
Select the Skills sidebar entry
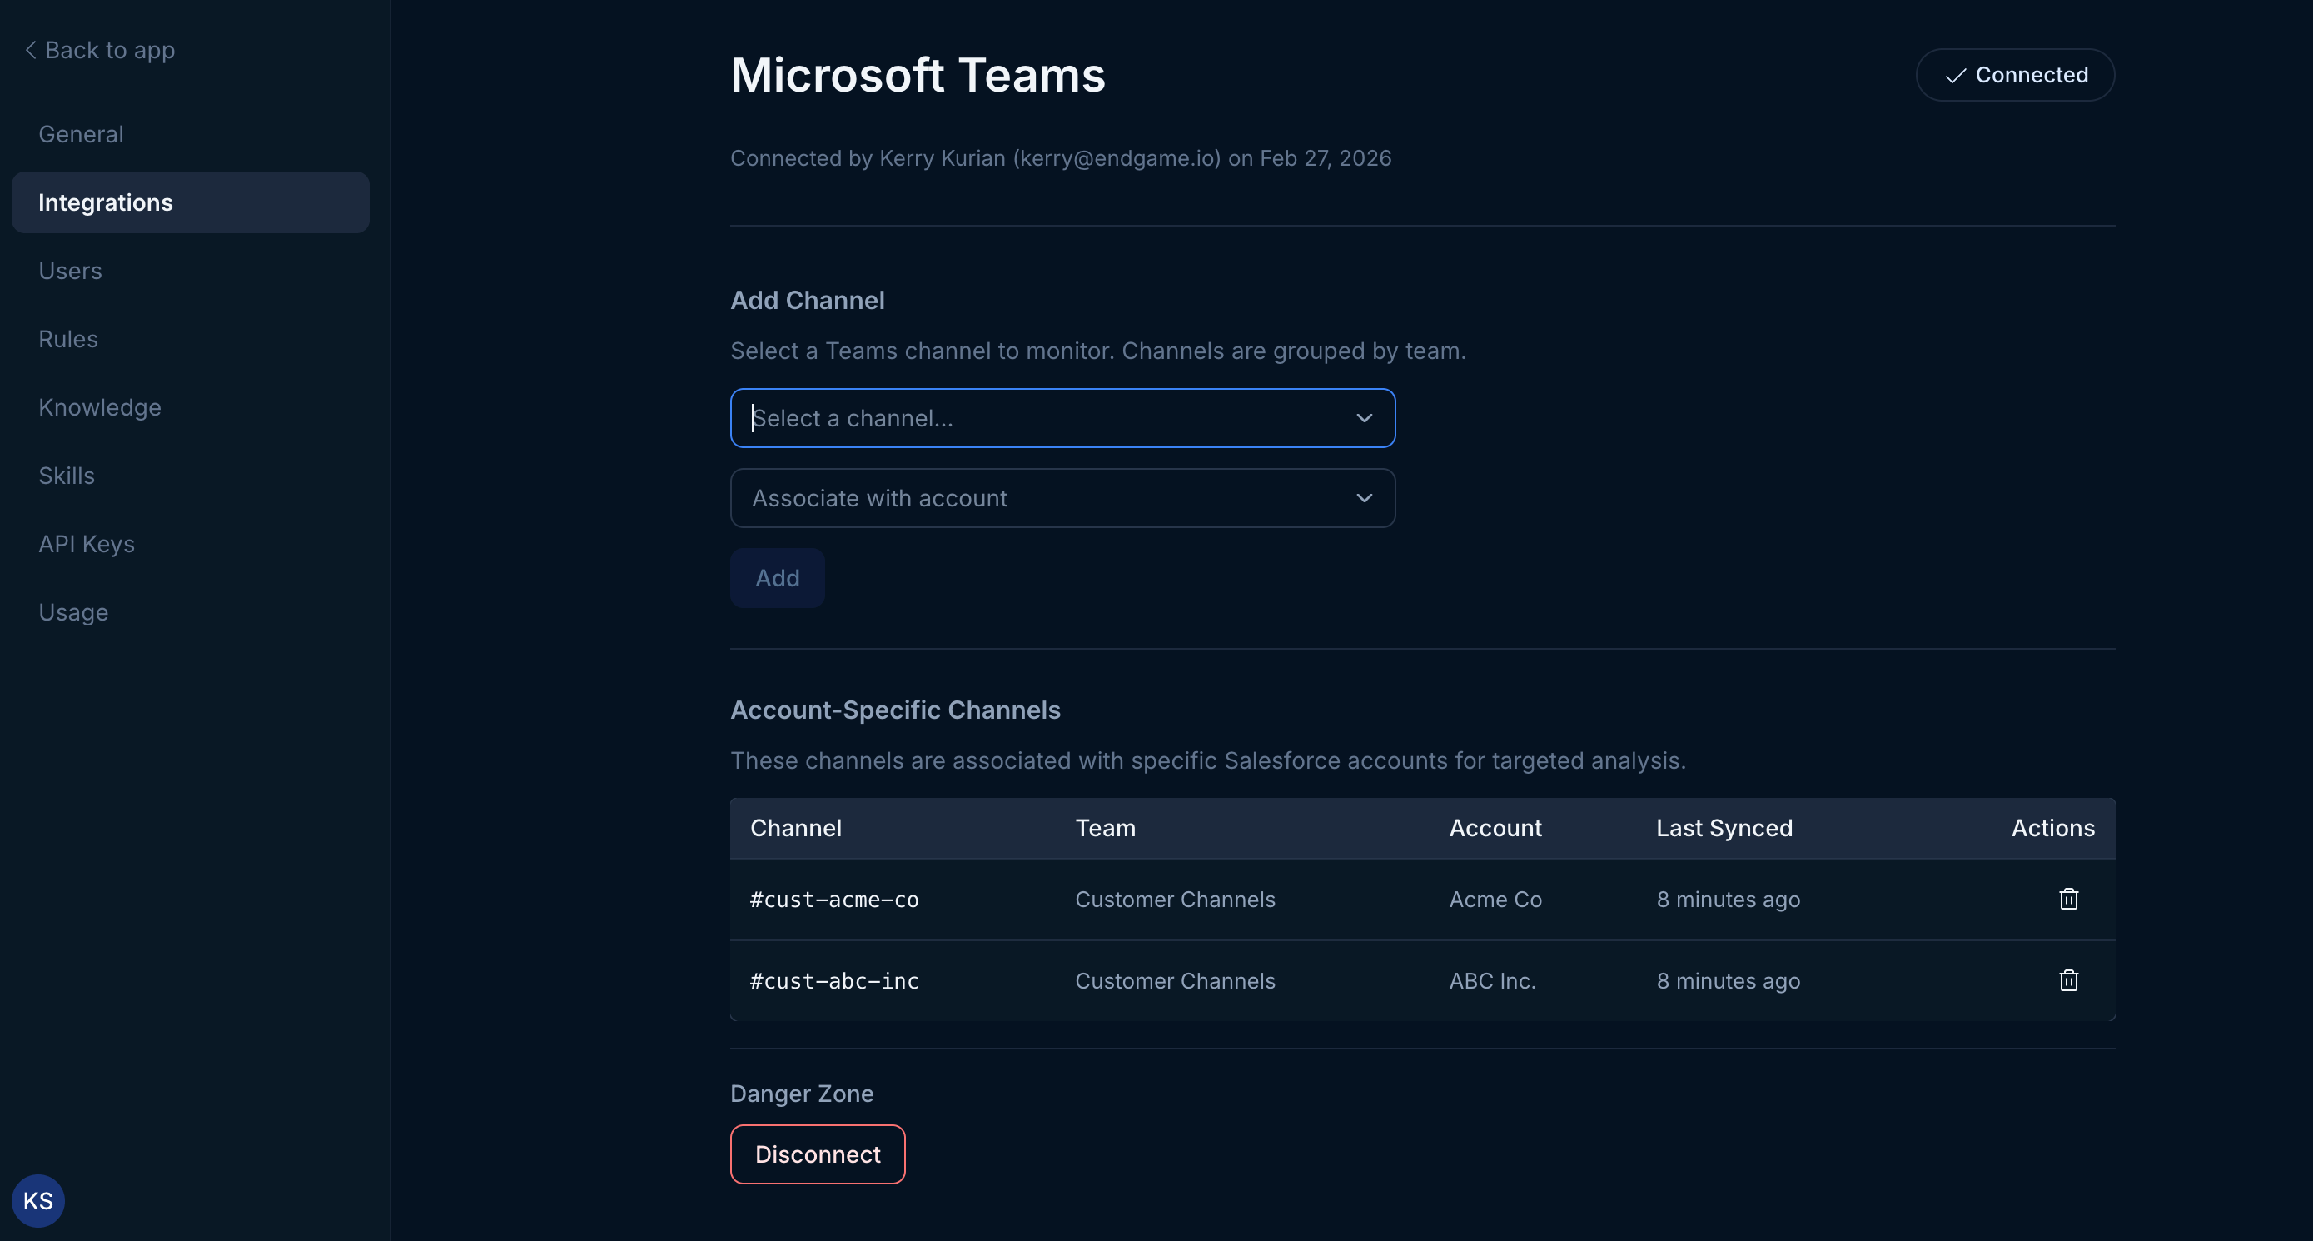click(67, 475)
